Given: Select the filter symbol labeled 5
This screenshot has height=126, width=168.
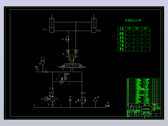Looking at the screenshot, I should [53, 93].
